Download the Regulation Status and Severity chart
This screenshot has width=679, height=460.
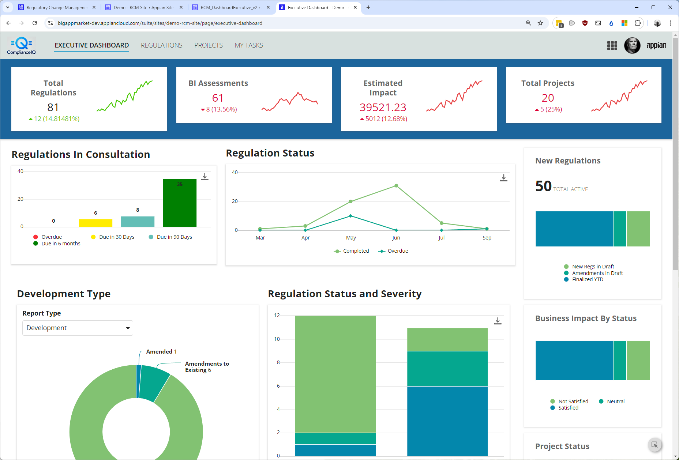[498, 321]
